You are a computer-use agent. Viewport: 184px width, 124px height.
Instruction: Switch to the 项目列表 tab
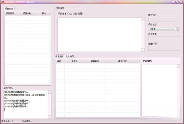[x=9, y=9]
